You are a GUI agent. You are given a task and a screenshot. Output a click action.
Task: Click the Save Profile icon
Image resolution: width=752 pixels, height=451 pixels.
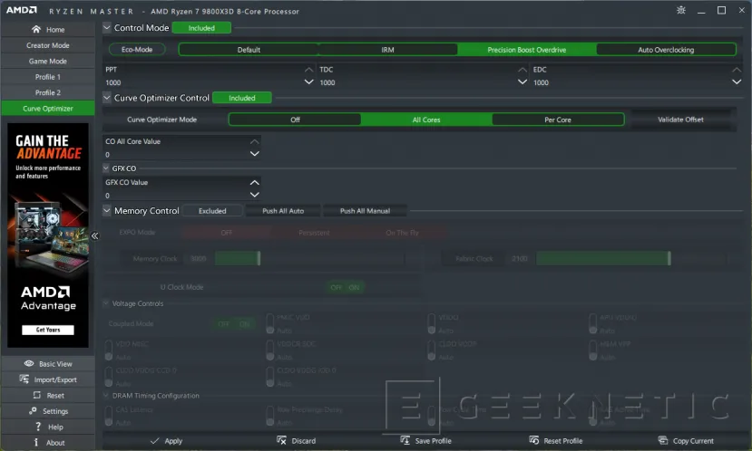(x=405, y=440)
